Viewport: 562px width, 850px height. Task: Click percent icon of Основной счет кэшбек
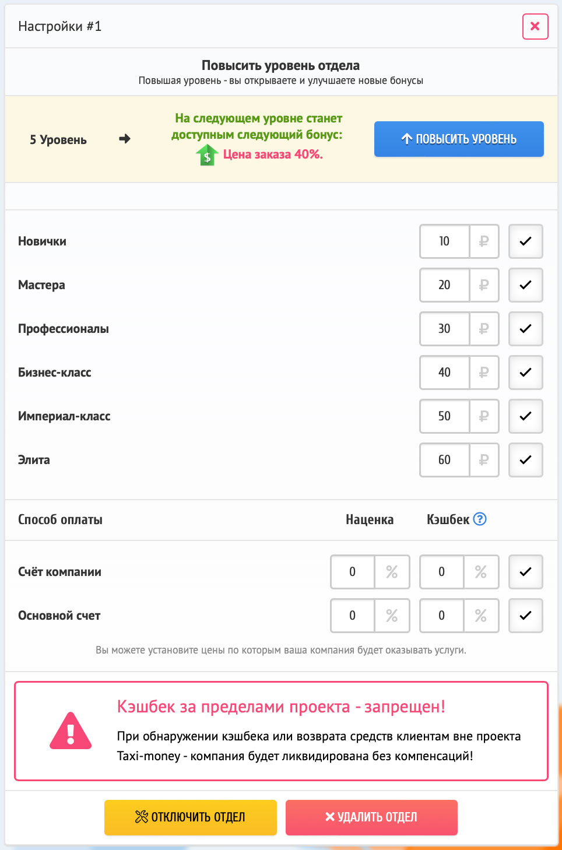tap(481, 616)
